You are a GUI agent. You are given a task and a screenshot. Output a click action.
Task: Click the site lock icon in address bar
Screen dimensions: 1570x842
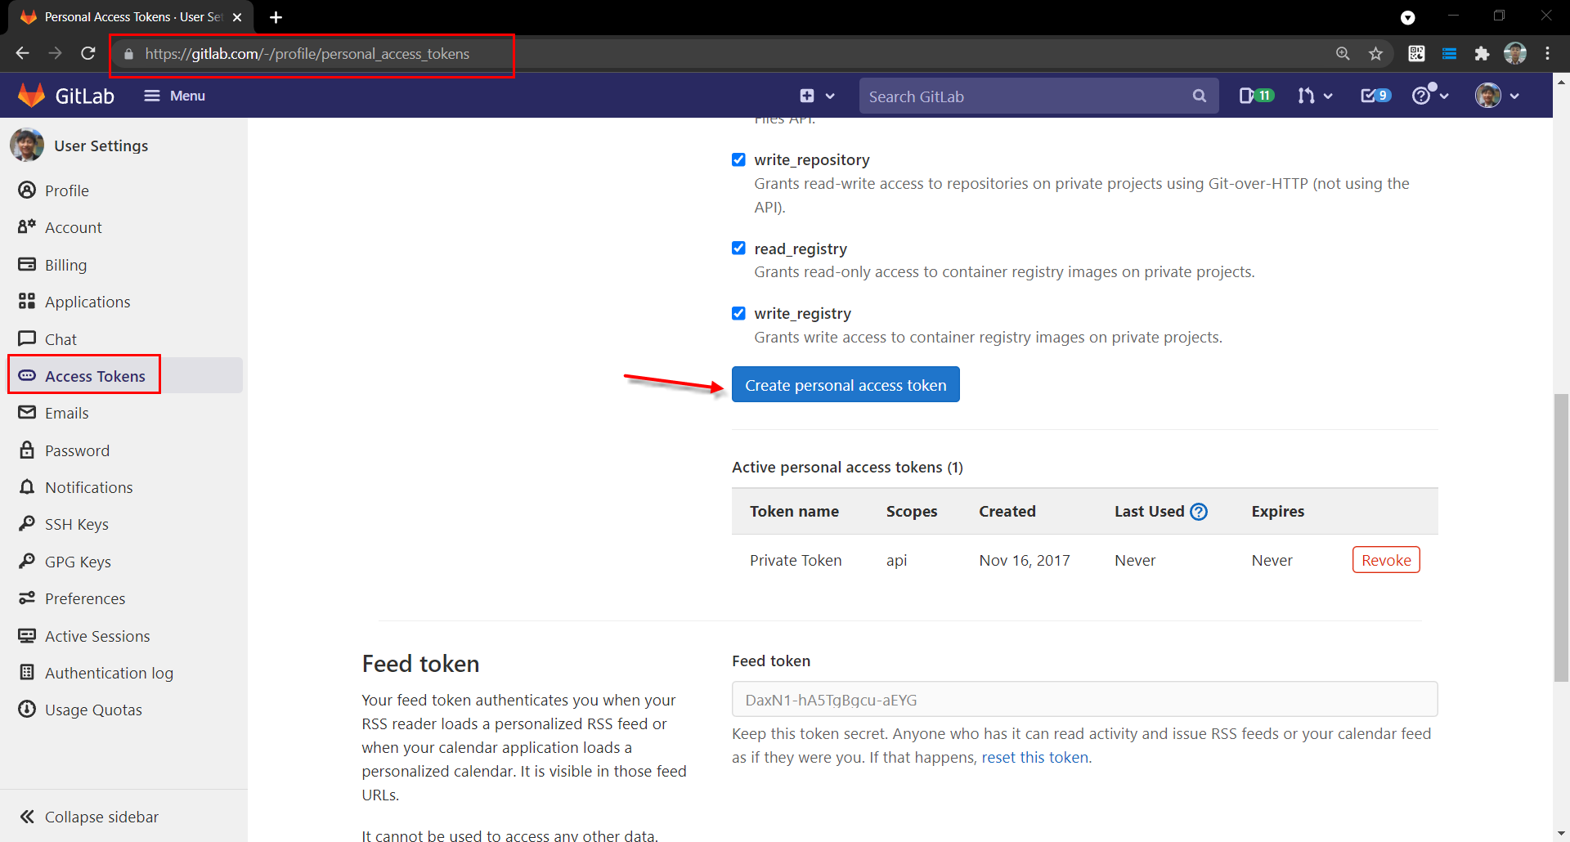click(x=128, y=54)
